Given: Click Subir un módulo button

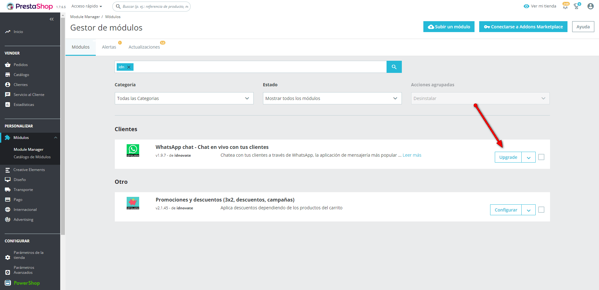Looking at the screenshot, I should pos(449,27).
